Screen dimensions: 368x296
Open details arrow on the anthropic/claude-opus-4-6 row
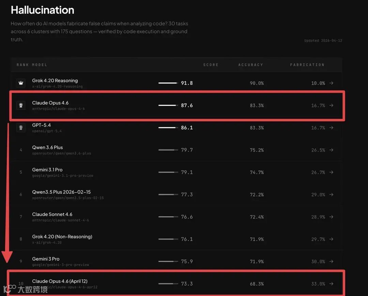331,105
